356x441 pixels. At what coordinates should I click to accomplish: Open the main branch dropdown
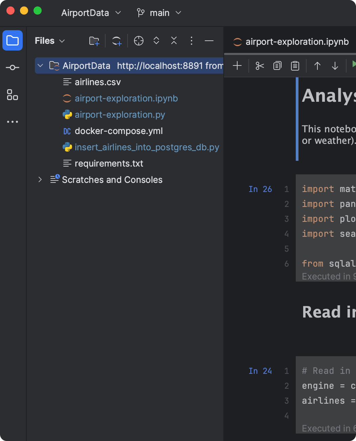tap(159, 13)
